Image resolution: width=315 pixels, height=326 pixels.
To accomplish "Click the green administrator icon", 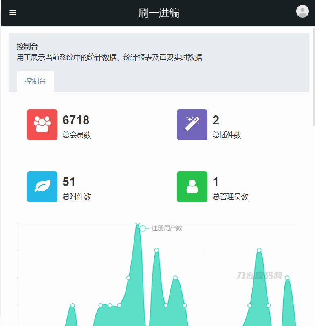I will pos(192,186).
